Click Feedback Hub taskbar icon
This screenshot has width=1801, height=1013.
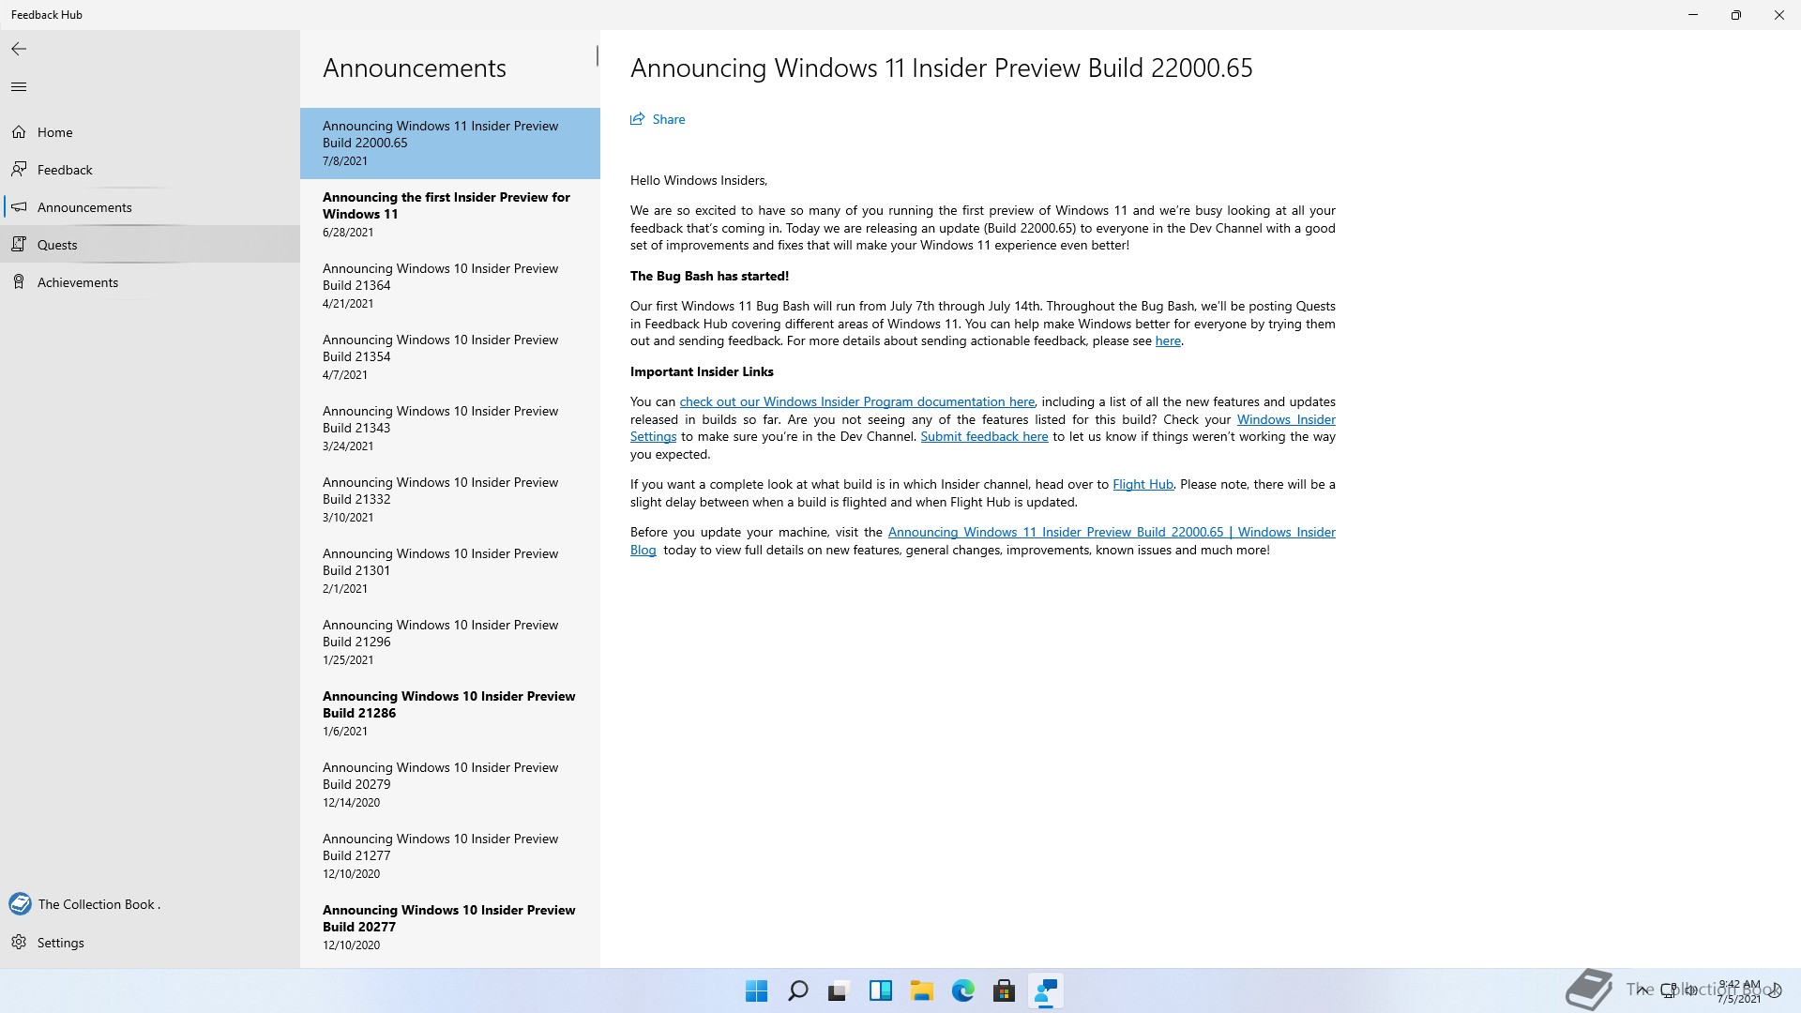point(1045,991)
